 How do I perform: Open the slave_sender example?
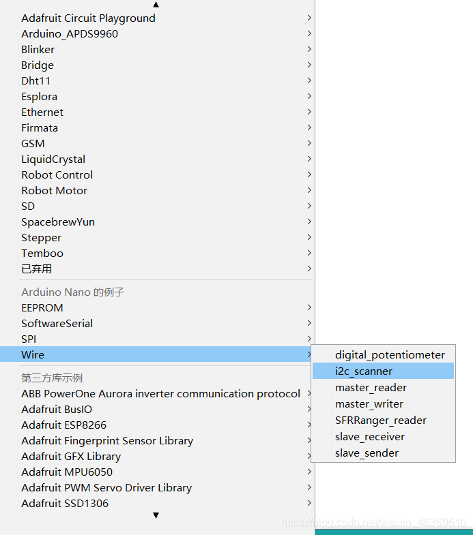coord(383,453)
